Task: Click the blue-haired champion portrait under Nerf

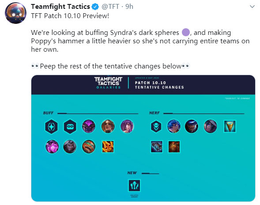Action: click(174, 126)
